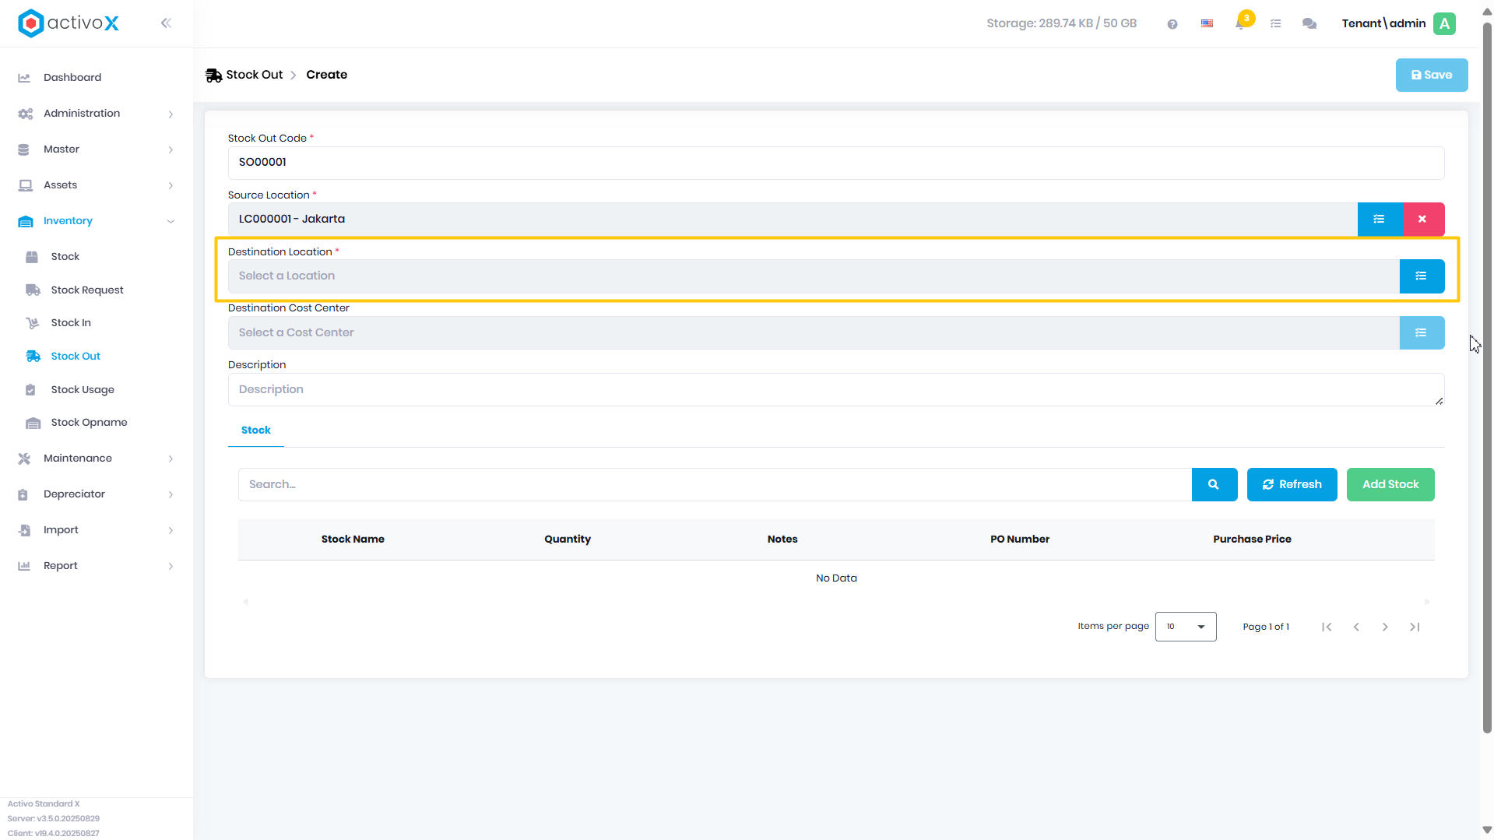
Task: Click the page vertical scrollbar
Action: tap(1487, 378)
